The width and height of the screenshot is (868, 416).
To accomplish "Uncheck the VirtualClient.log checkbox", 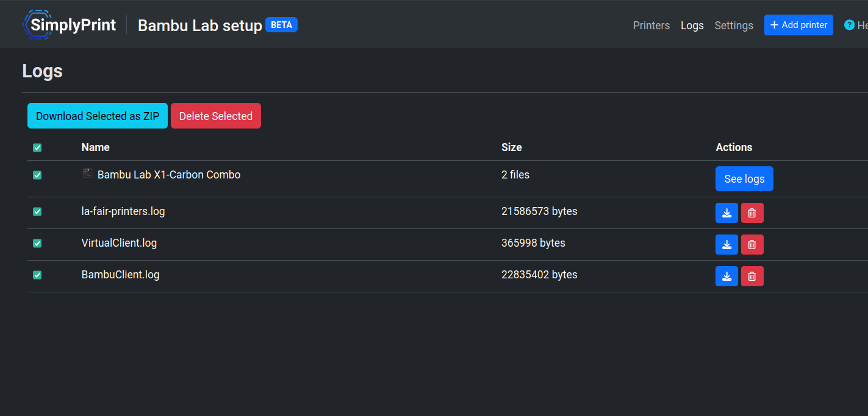I will pyautogui.click(x=37, y=243).
